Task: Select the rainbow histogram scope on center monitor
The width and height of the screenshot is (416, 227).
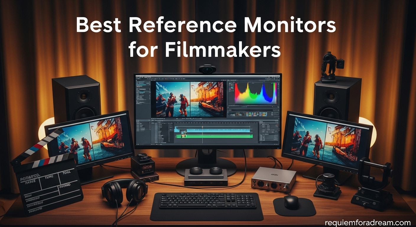Action: (256, 93)
